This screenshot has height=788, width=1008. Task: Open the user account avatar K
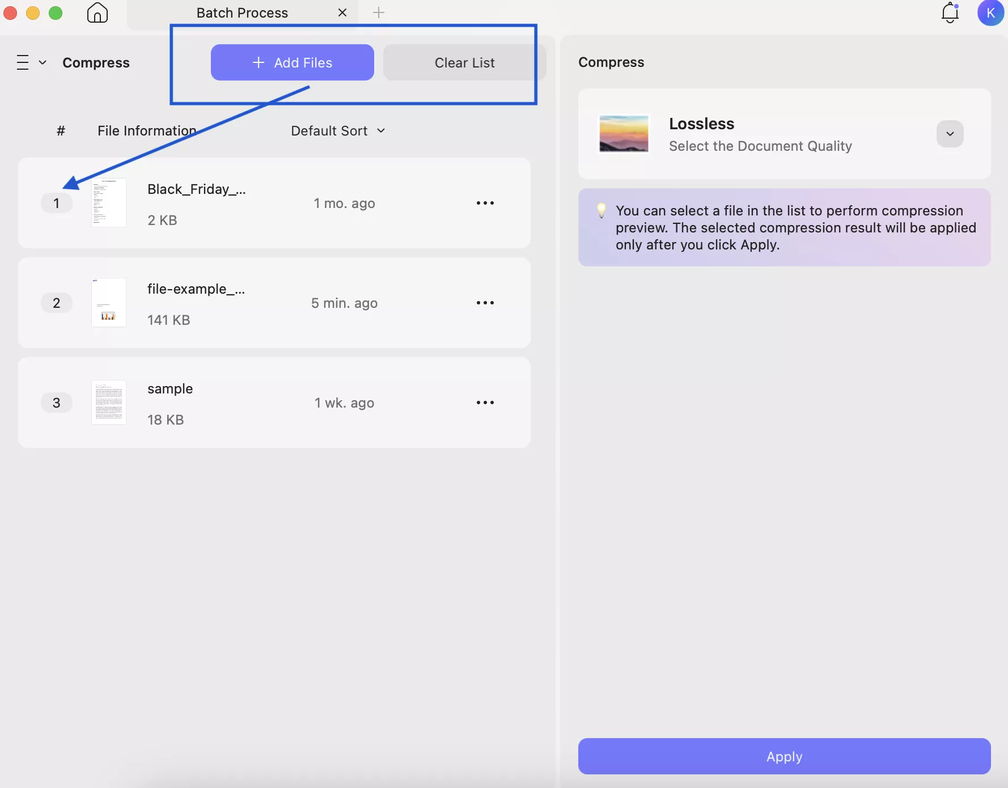(991, 12)
